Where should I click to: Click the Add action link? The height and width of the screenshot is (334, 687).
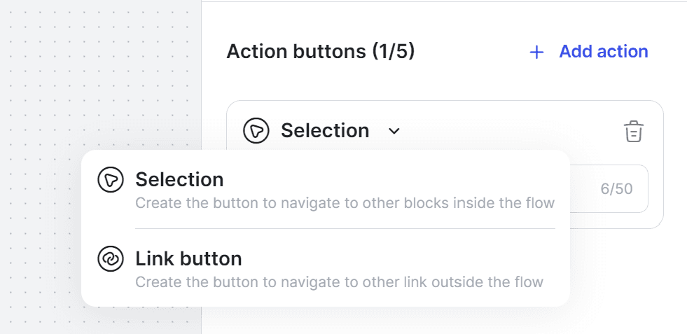point(604,52)
